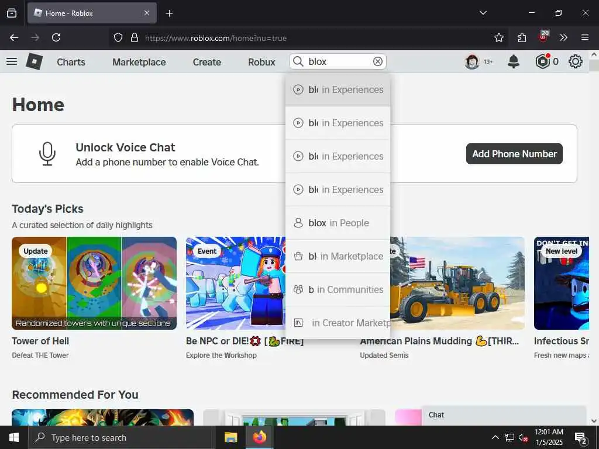This screenshot has height=449, width=599.
Task: Click the 'Today's Picks' heading
Action: pos(48,209)
